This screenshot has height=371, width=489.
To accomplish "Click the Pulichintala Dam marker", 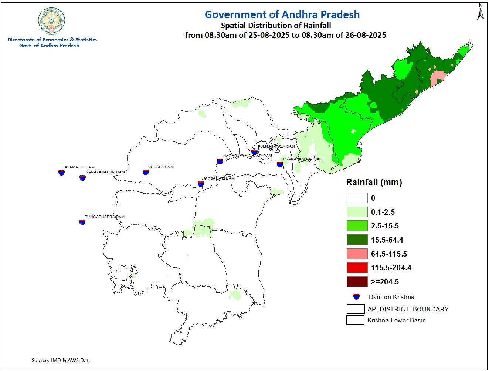I will pyautogui.click(x=254, y=152).
